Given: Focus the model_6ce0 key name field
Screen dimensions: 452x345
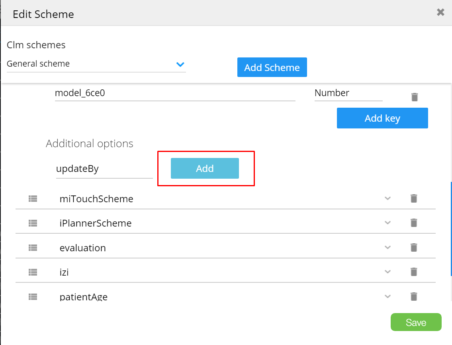Looking at the screenshot, I should [175, 93].
